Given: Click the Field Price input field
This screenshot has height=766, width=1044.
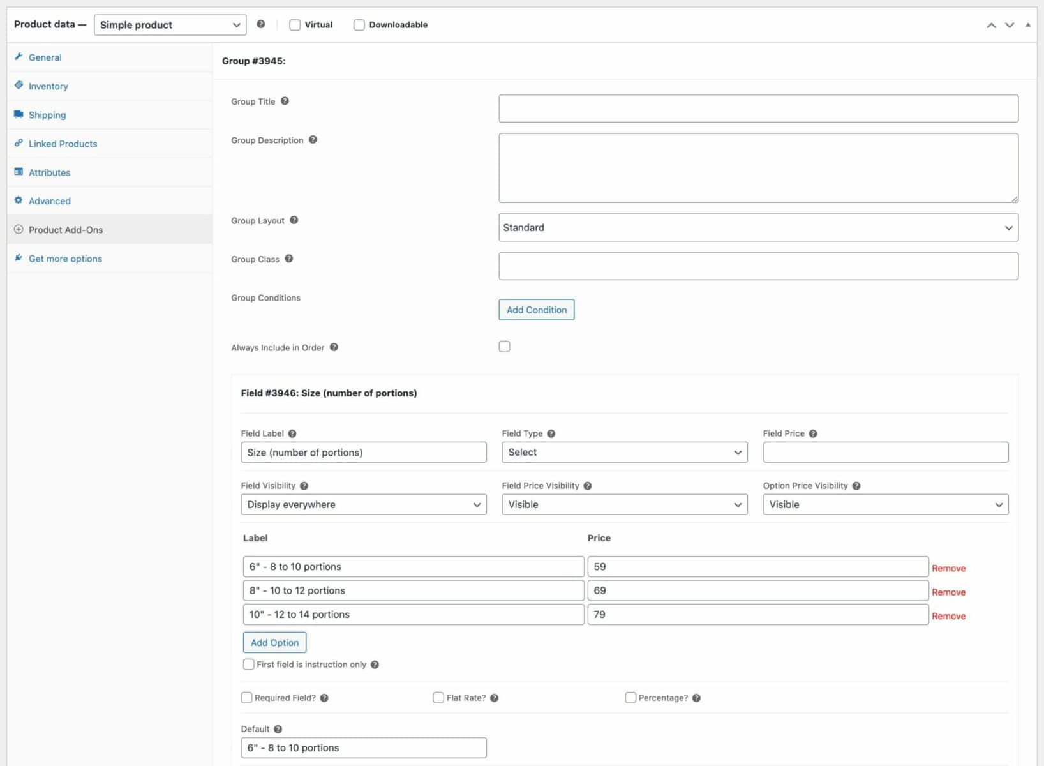Looking at the screenshot, I should coord(886,452).
